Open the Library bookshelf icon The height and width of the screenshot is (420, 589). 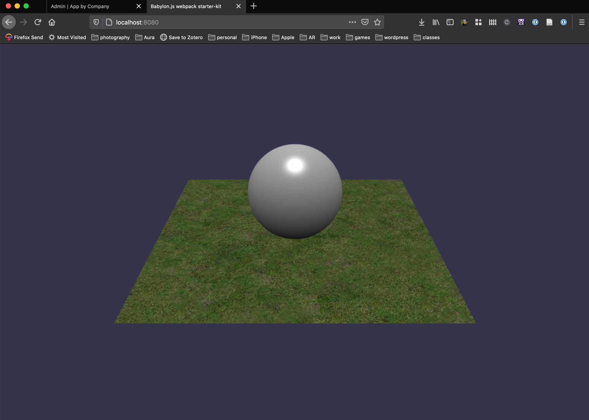pyautogui.click(x=436, y=22)
